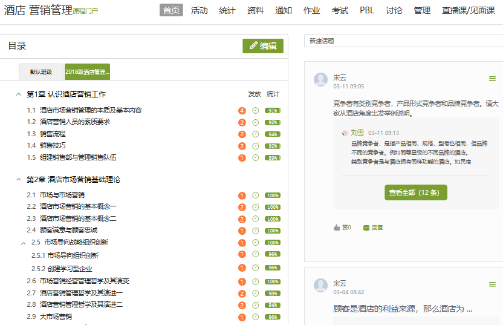Open 讨论 in the top navigation
503x325 pixels.
(x=394, y=10)
